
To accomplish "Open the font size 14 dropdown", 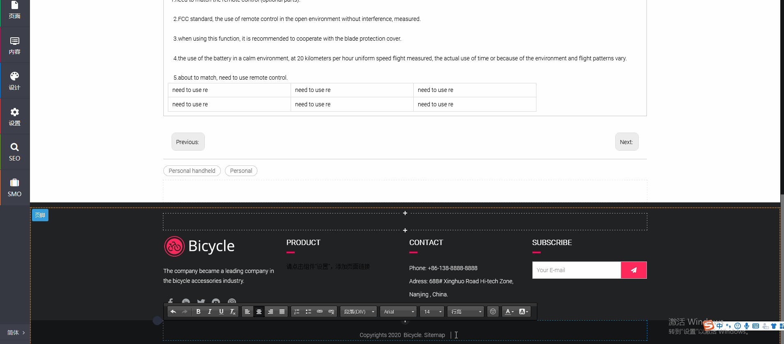I will coord(432,312).
